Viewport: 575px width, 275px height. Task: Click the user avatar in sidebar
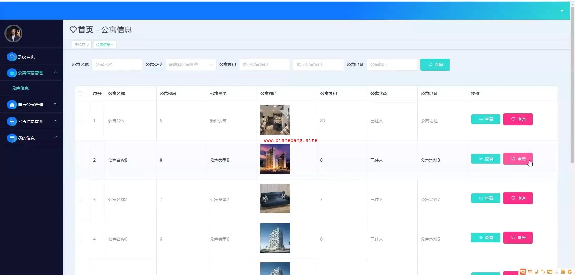(13, 33)
